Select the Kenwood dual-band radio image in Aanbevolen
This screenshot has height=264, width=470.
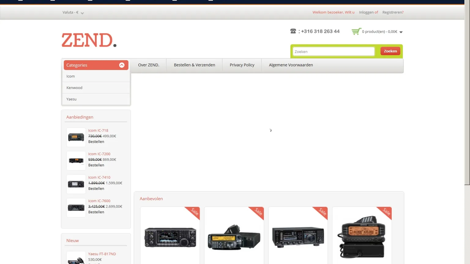(x=362, y=237)
